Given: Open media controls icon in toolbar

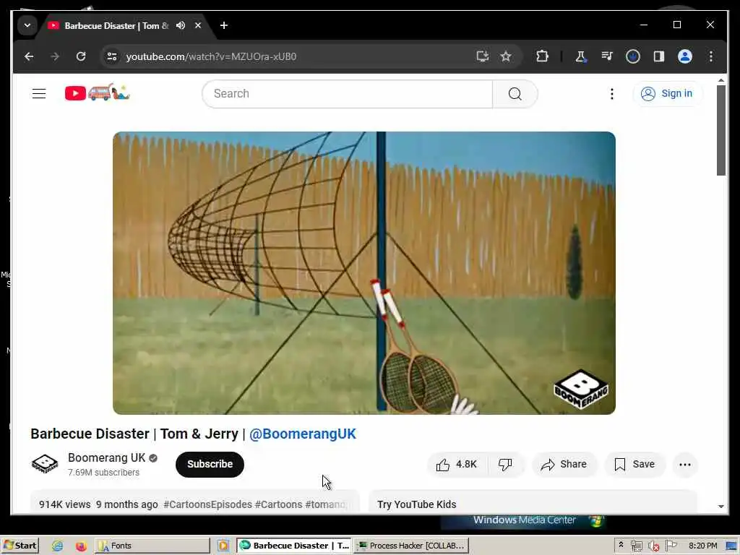Looking at the screenshot, I should (x=607, y=56).
